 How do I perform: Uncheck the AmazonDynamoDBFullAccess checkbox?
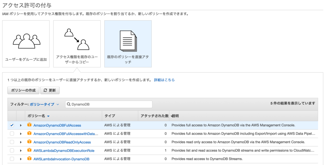point(12,125)
